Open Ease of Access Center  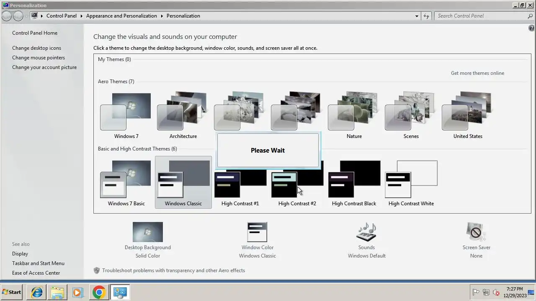(36, 273)
